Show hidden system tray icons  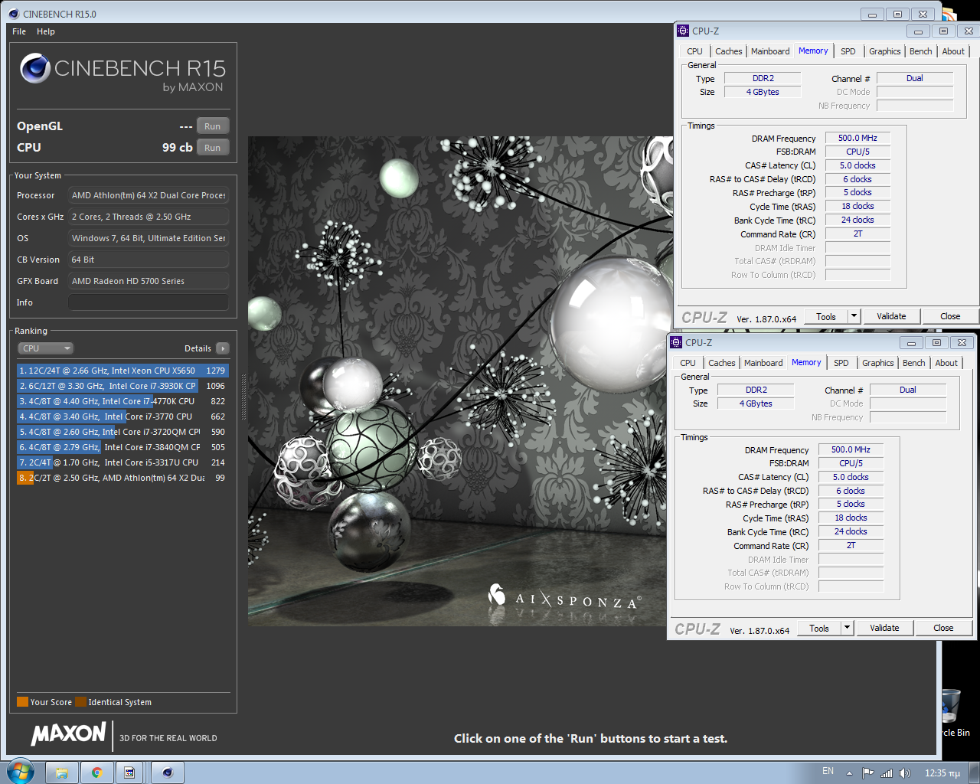pyautogui.click(x=849, y=773)
